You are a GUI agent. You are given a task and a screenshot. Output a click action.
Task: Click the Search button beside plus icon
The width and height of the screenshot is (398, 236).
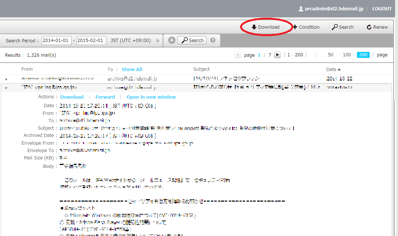coord(192,40)
